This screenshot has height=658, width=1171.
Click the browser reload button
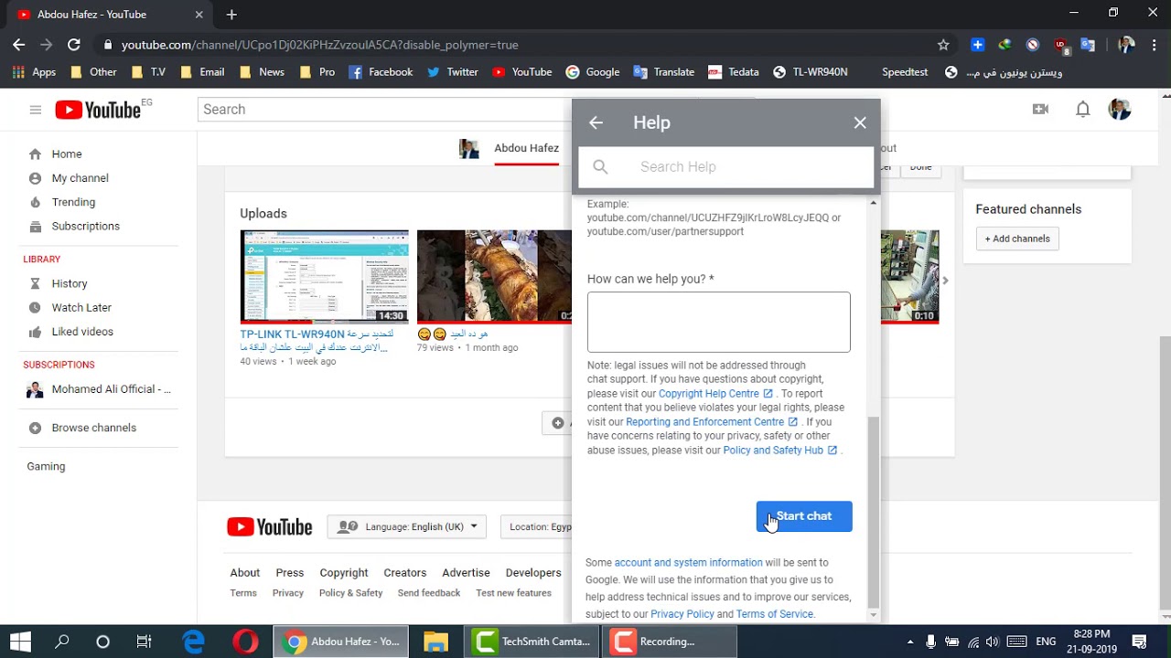pyautogui.click(x=74, y=44)
